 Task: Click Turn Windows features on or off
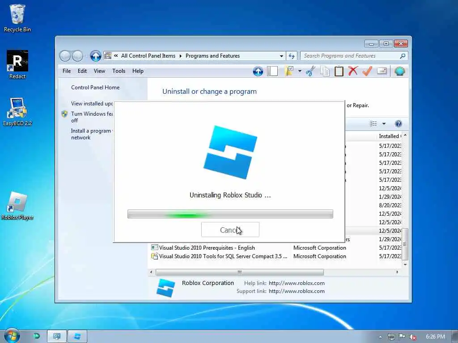tap(92, 117)
